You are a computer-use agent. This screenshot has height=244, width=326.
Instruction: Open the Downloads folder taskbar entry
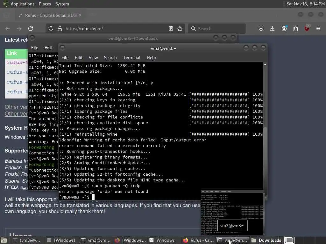[266, 240]
